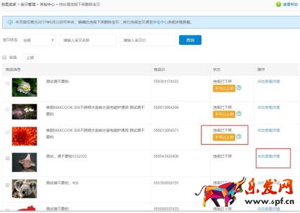This screenshot has height=213, width=300.
Task: Check the koala product row checkbox
Action: 7,185
